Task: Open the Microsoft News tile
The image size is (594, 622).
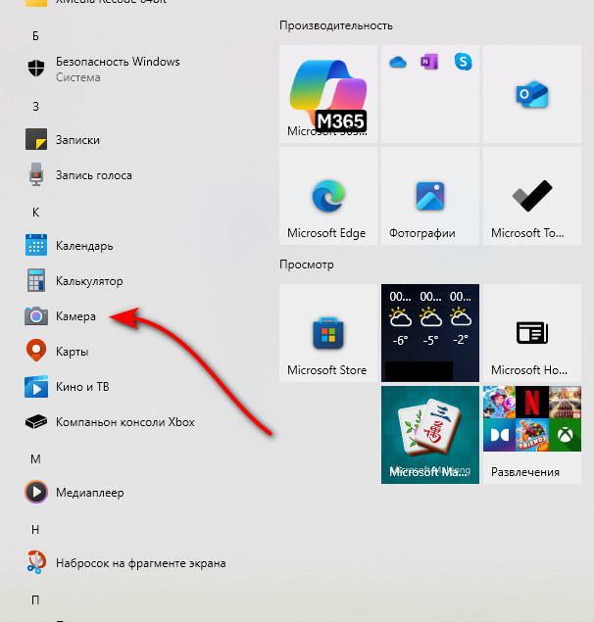Action: pyautogui.click(x=532, y=333)
